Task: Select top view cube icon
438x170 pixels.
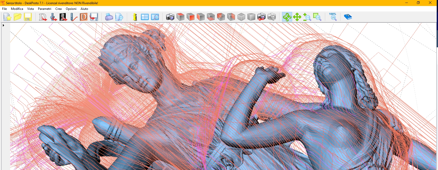Action: coord(180,17)
